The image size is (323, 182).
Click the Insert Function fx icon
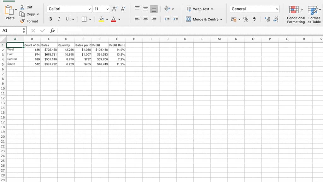click(52, 31)
